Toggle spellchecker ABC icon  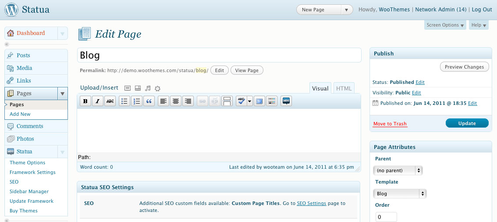click(241, 101)
